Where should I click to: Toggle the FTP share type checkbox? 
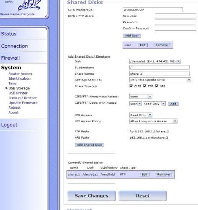pos(144,86)
